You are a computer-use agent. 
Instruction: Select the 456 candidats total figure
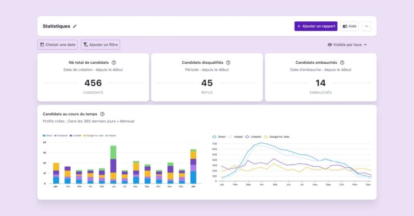93,83
